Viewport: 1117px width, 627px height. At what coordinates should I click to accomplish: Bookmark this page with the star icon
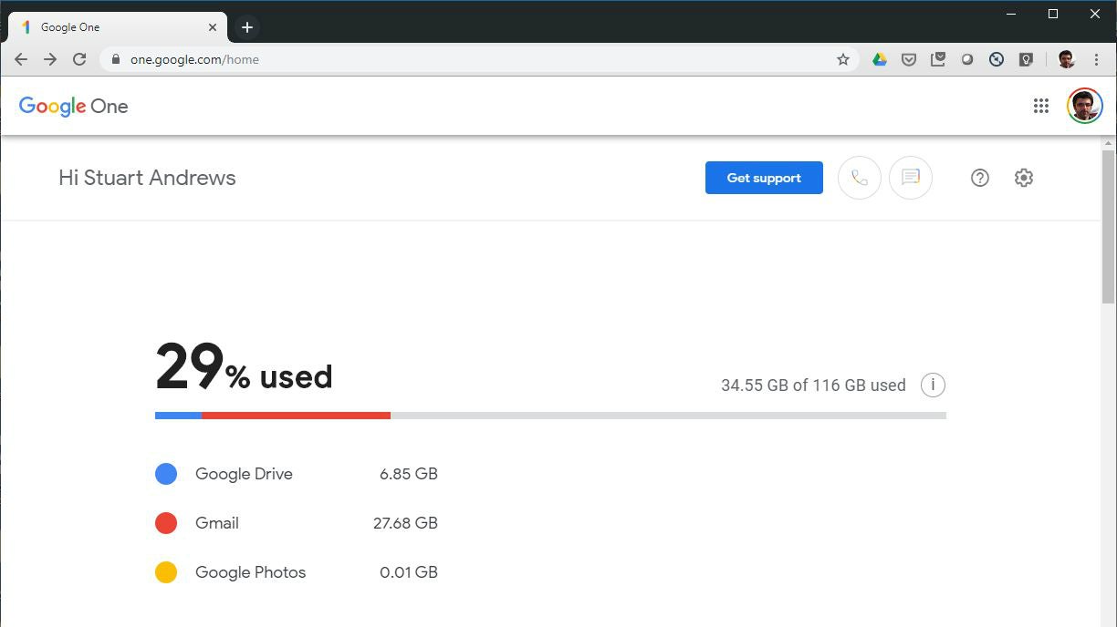pos(843,59)
